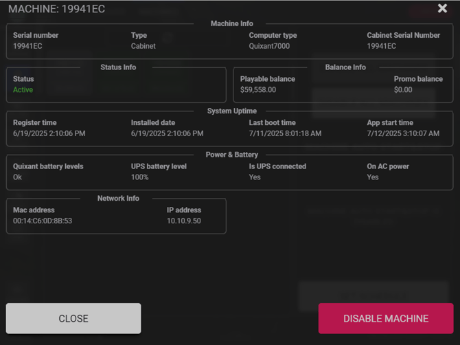The height and width of the screenshot is (345, 460).
Task: Click the Cabinet type value
Action: tap(143, 46)
